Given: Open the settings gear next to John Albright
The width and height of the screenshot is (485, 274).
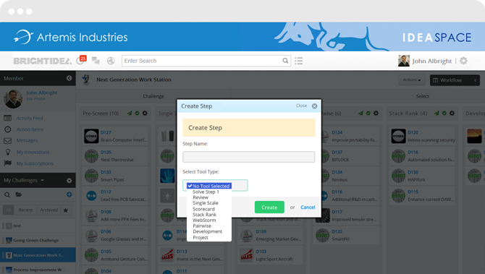Looking at the screenshot, I should point(463,61).
